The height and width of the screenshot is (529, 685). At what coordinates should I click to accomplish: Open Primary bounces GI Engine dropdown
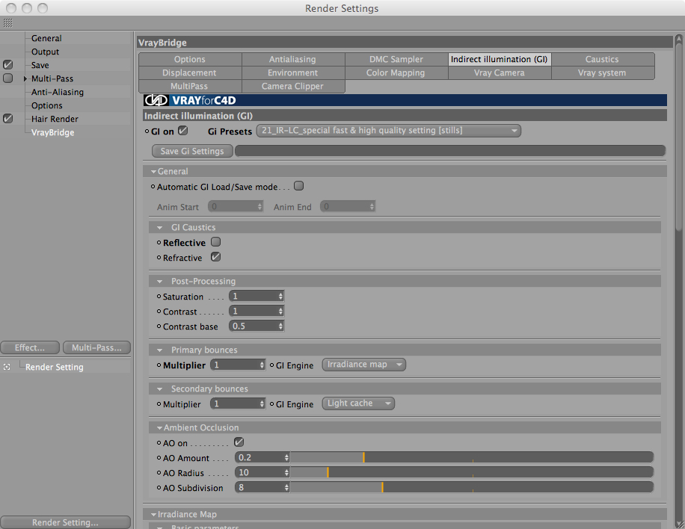[364, 365]
